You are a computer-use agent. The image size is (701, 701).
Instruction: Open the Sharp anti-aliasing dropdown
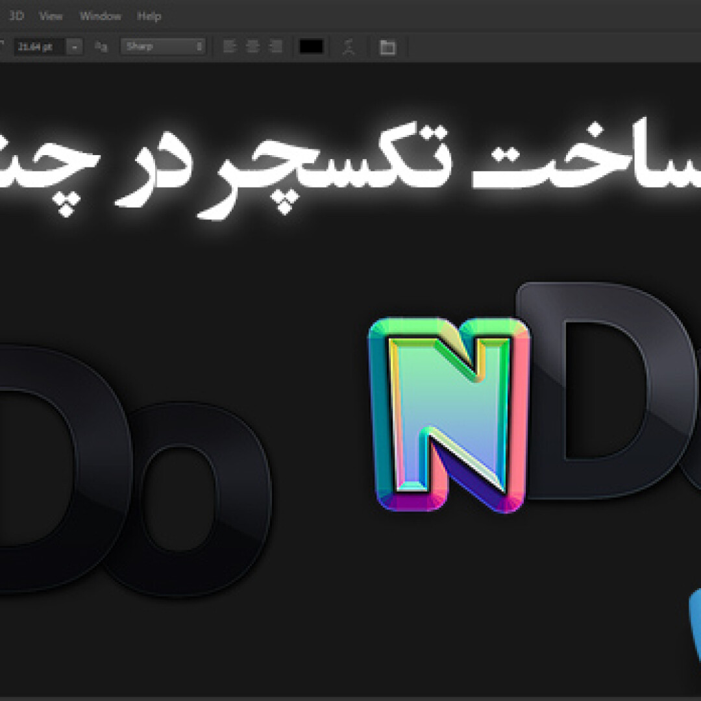pyautogui.click(x=163, y=47)
